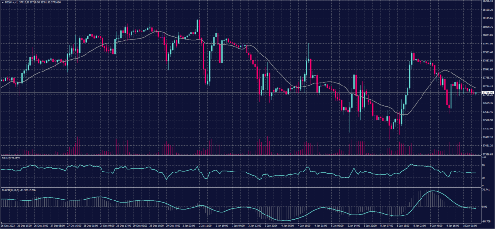Click the tallest candle peak on 2 Jan

pos(198,20)
